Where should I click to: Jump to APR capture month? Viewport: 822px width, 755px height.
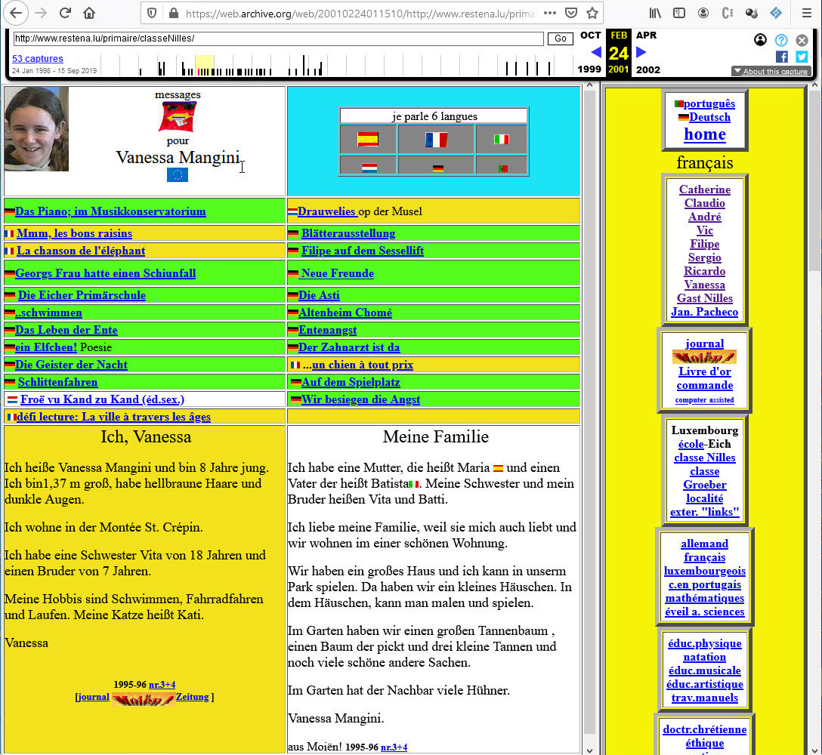coord(647,35)
